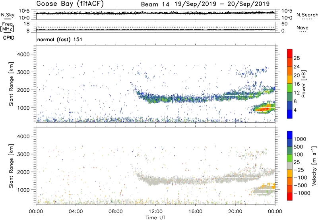Image resolution: width=318 pixels, height=220 pixels.
Task: Click the 'Nave' legend label
Action: [302, 28]
